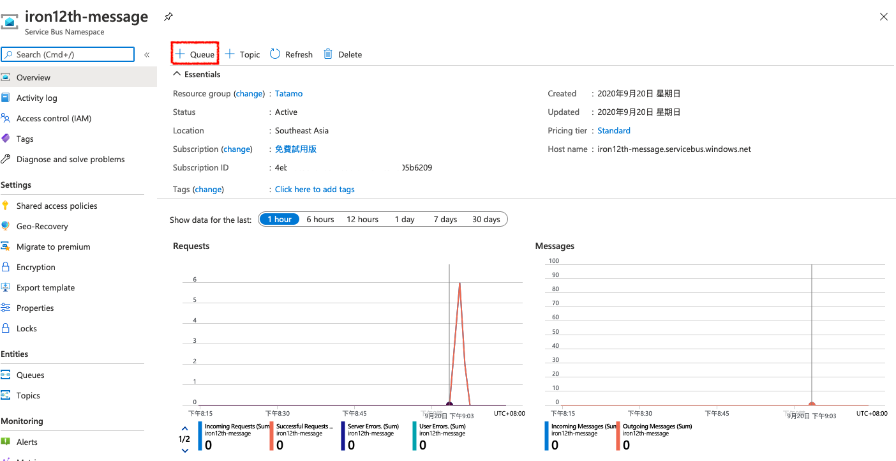896x461 pixels.
Task: Click the Export template icon
Action: (x=6, y=287)
